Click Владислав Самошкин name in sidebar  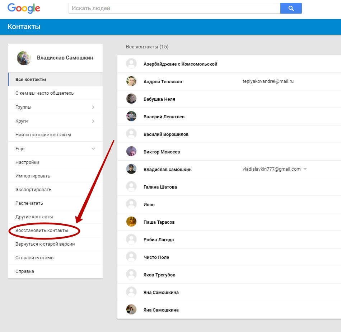tap(65, 58)
